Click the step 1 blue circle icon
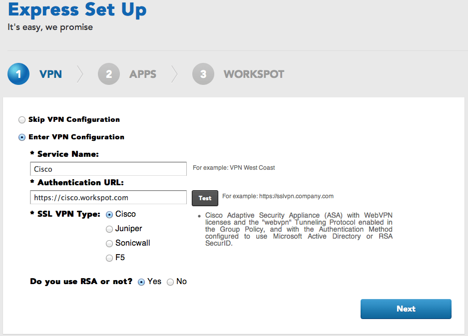This screenshot has width=468, height=336. (x=18, y=74)
